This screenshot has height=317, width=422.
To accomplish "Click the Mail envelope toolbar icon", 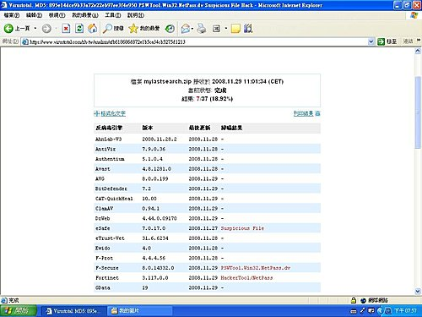I will pos(185,29).
